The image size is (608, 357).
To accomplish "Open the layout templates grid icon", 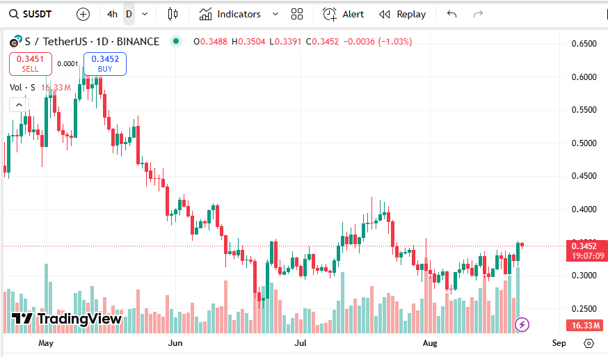I will click(x=297, y=14).
